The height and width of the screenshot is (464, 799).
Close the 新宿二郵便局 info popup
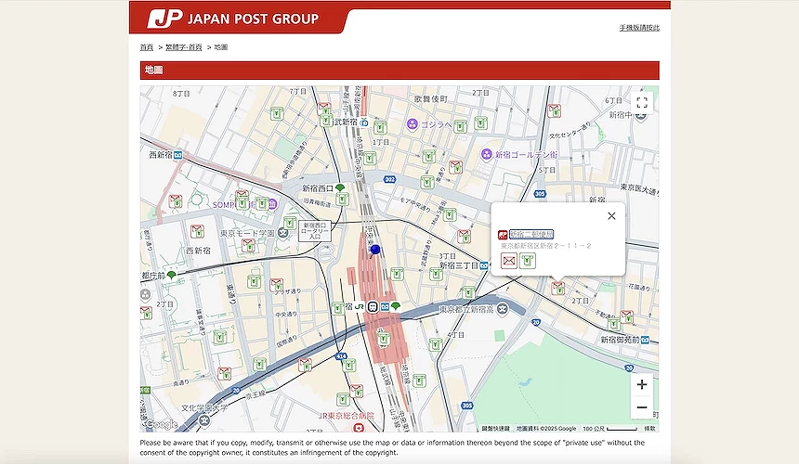611,215
